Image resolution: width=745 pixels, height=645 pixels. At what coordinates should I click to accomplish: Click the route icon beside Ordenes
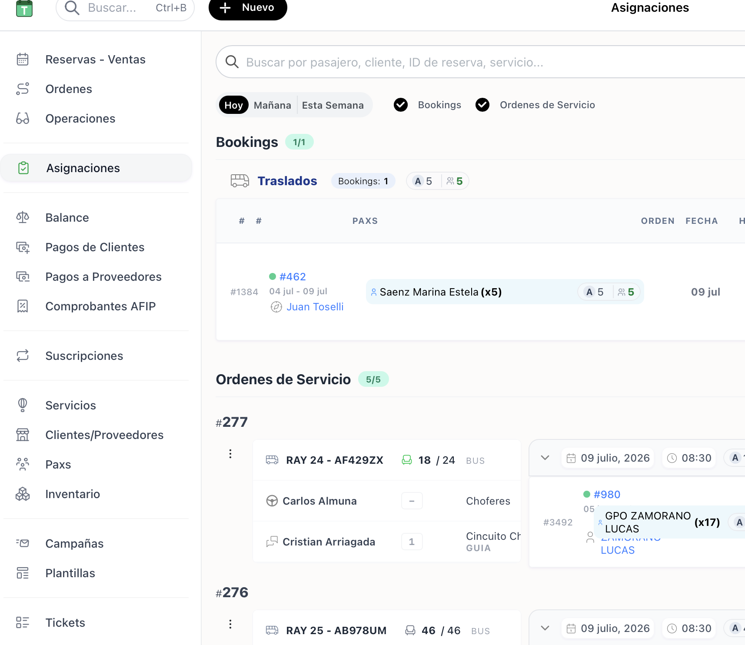coord(23,89)
